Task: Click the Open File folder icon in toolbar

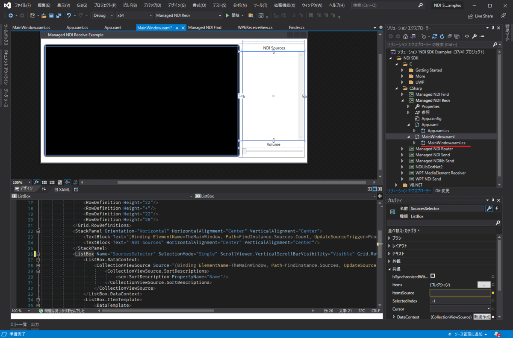Action: (44, 15)
